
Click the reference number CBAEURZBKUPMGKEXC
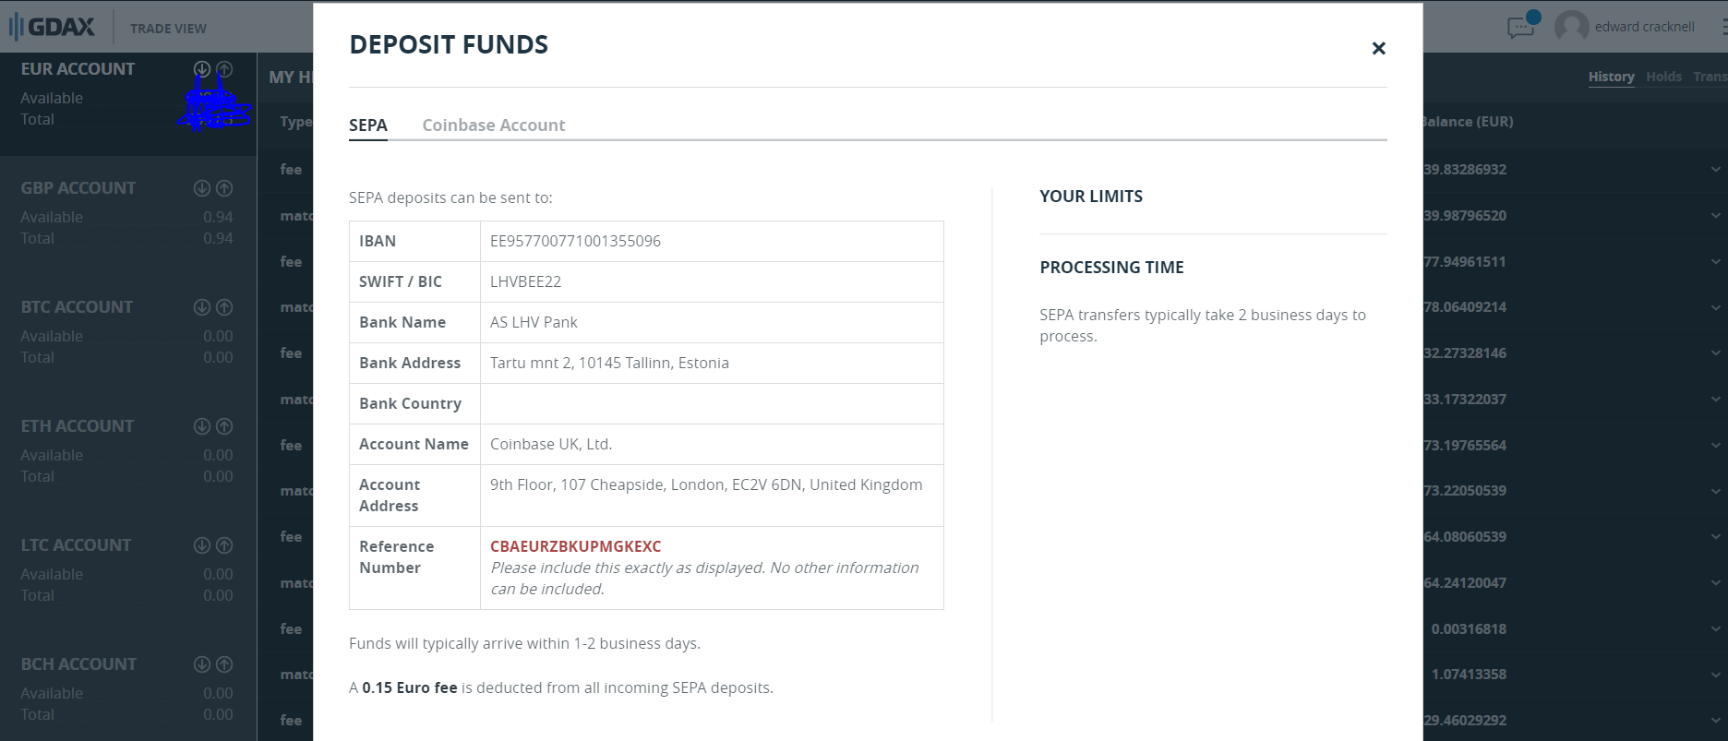click(575, 546)
